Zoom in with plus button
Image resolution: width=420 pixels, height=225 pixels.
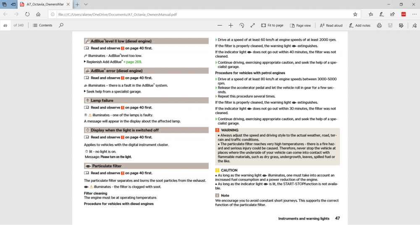(x=231, y=26)
